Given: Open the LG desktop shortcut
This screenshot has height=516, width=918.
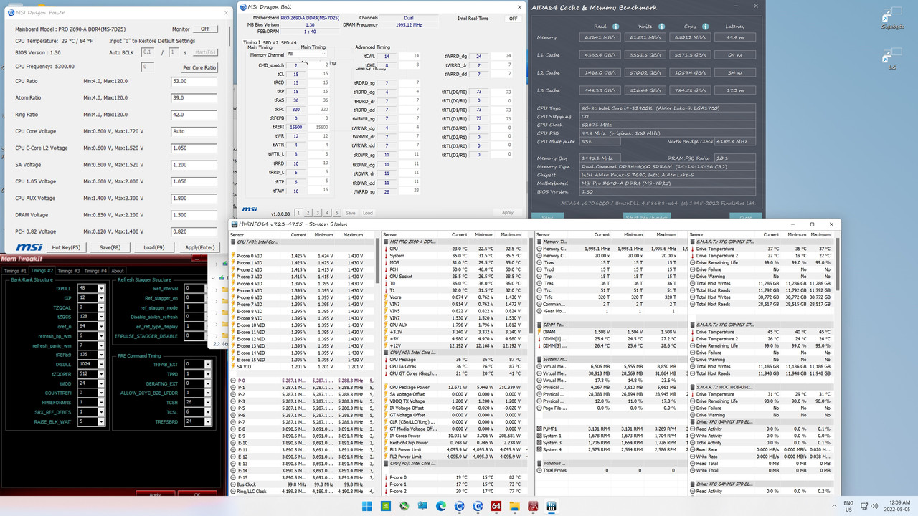Looking at the screenshot, I should coord(891,57).
